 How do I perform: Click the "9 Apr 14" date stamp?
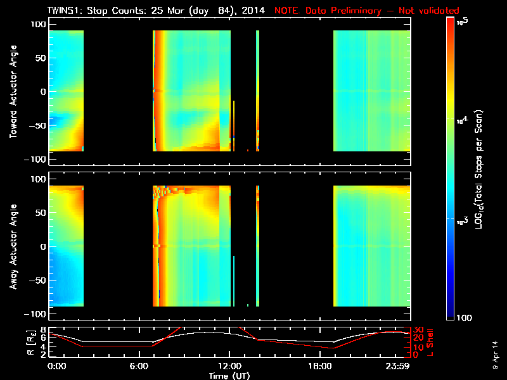click(x=496, y=355)
